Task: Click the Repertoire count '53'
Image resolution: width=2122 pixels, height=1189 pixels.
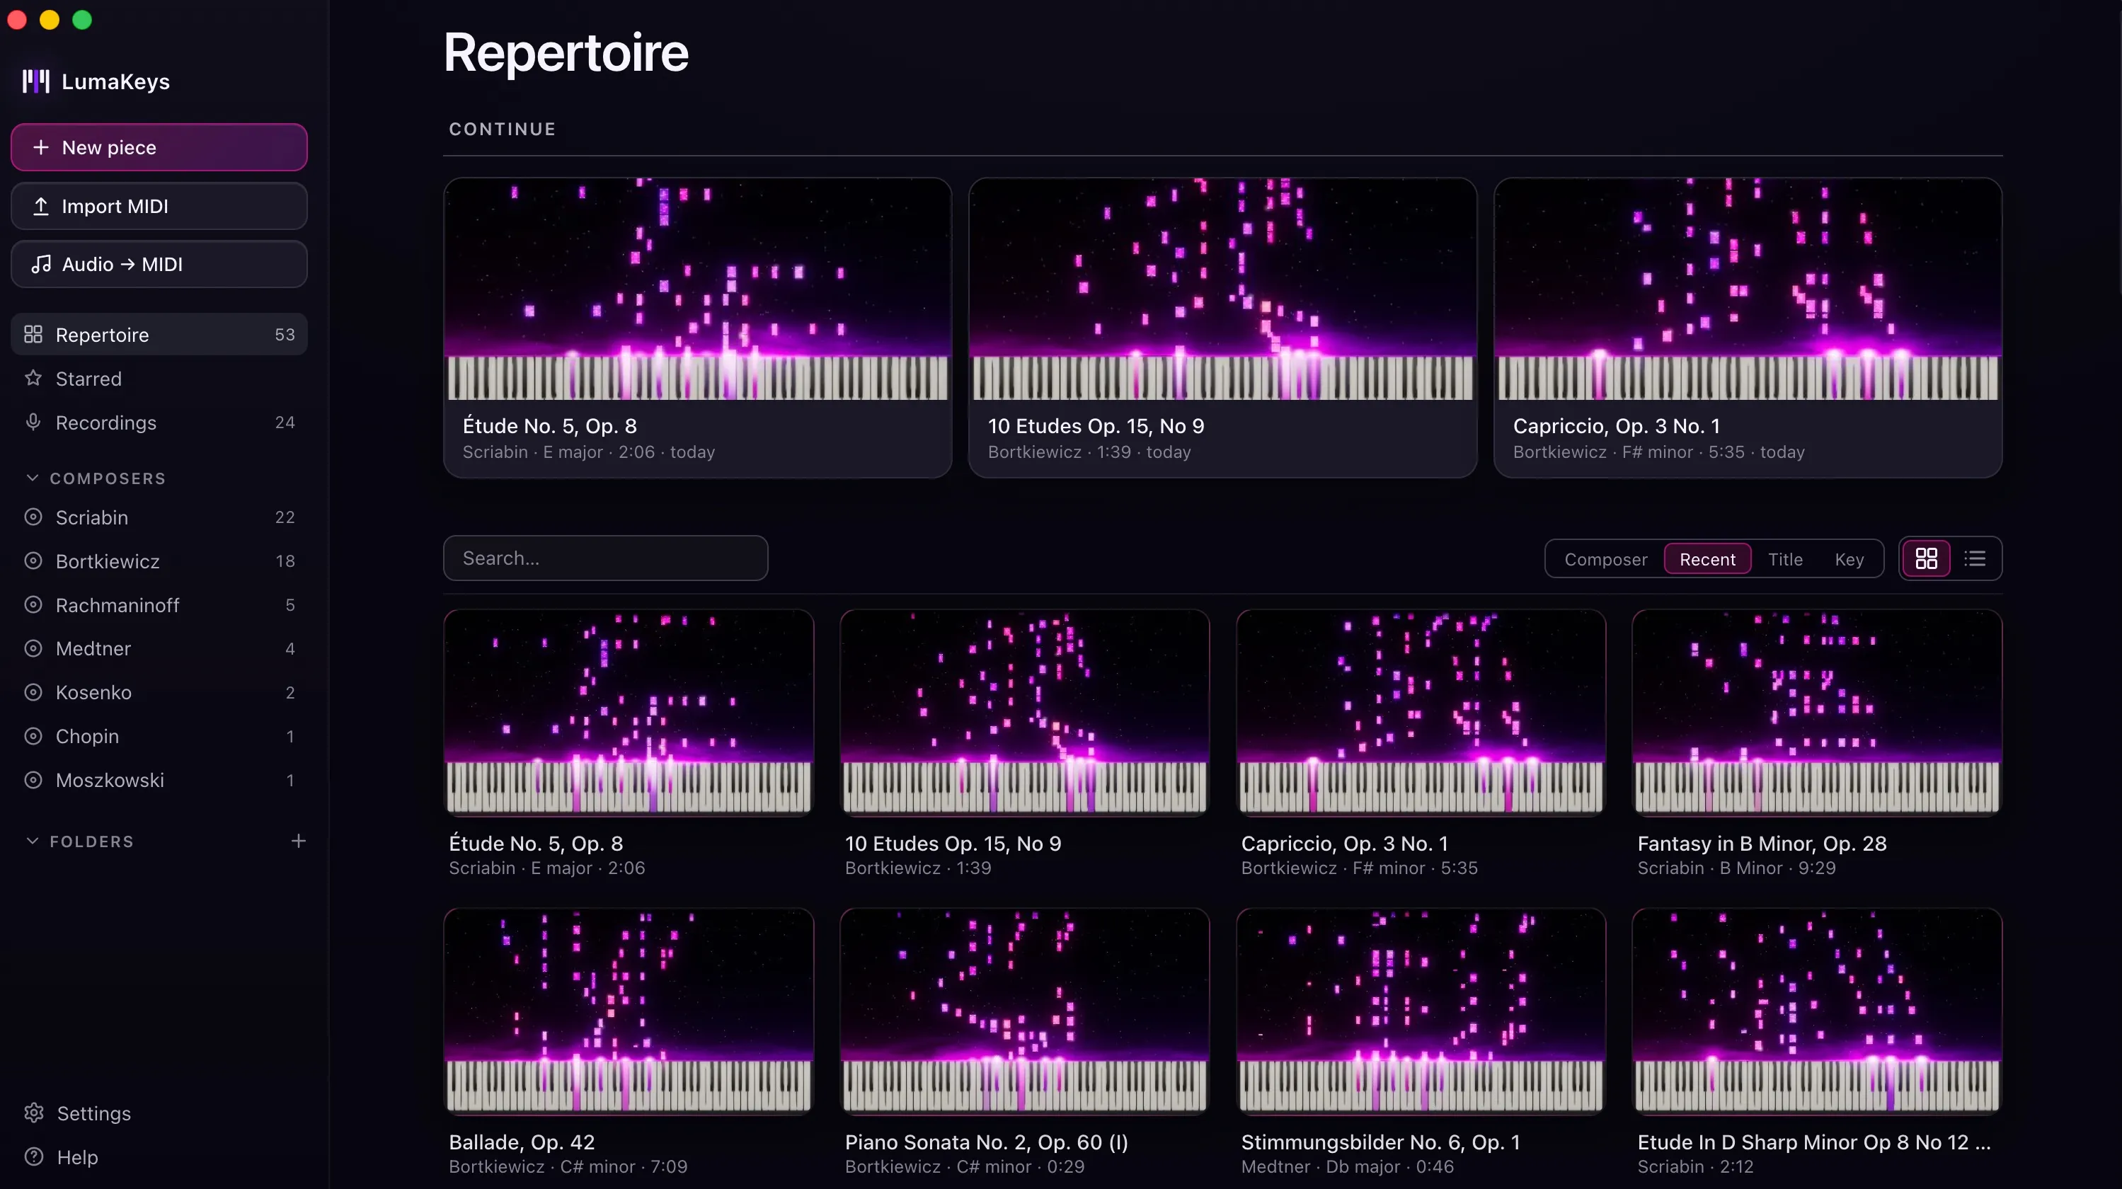Action: coord(285,334)
